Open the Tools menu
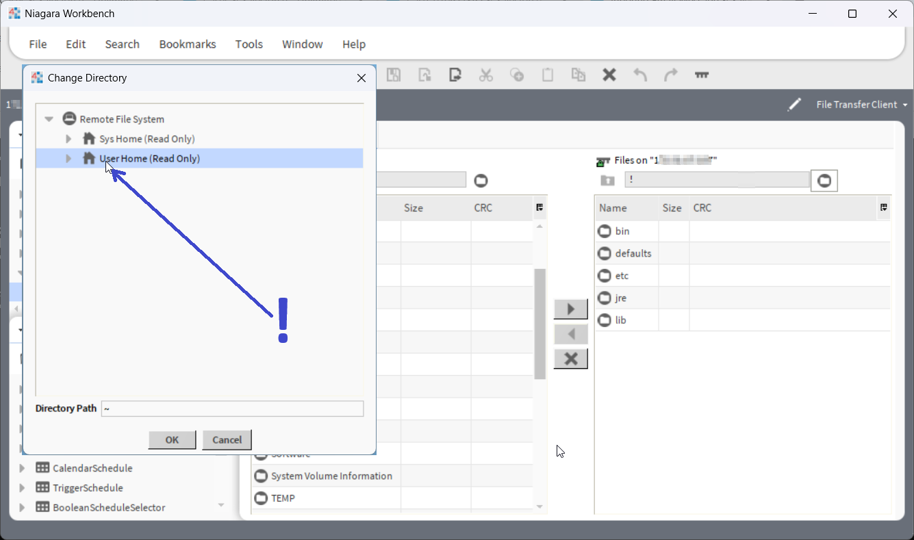Viewport: 914px width, 540px height. (x=249, y=44)
